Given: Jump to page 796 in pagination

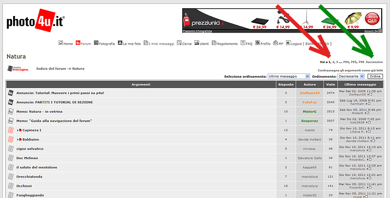Looking at the screenshot, I should (361, 62).
